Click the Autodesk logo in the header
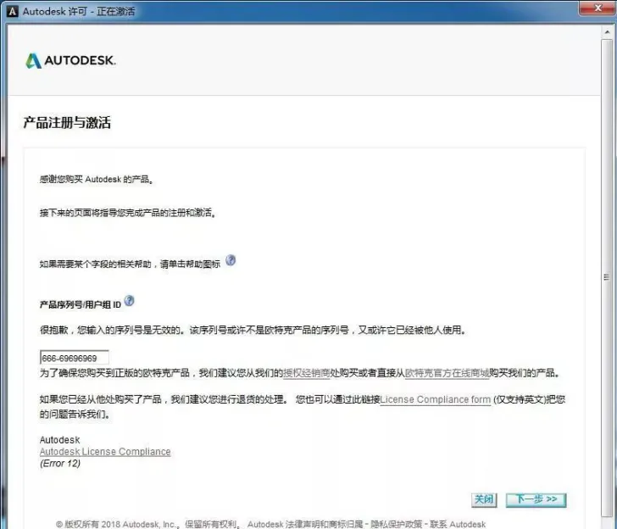617x529 pixels. click(x=71, y=61)
